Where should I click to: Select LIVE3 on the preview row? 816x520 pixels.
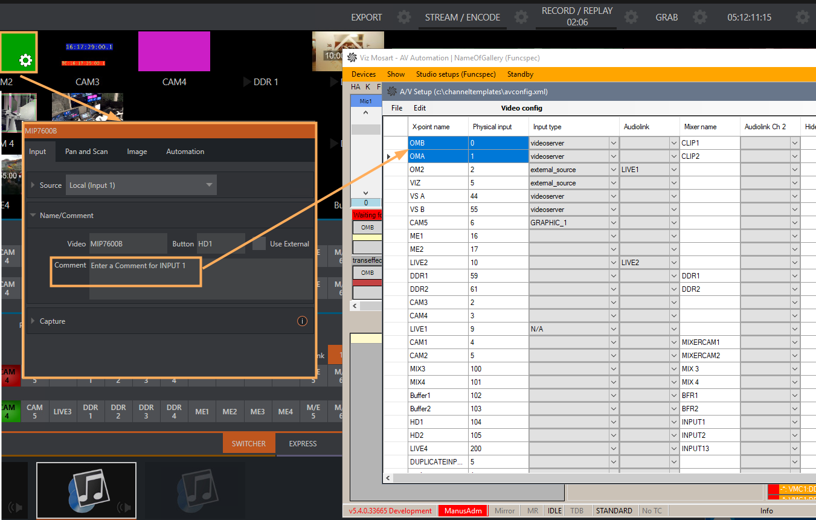[x=63, y=412]
